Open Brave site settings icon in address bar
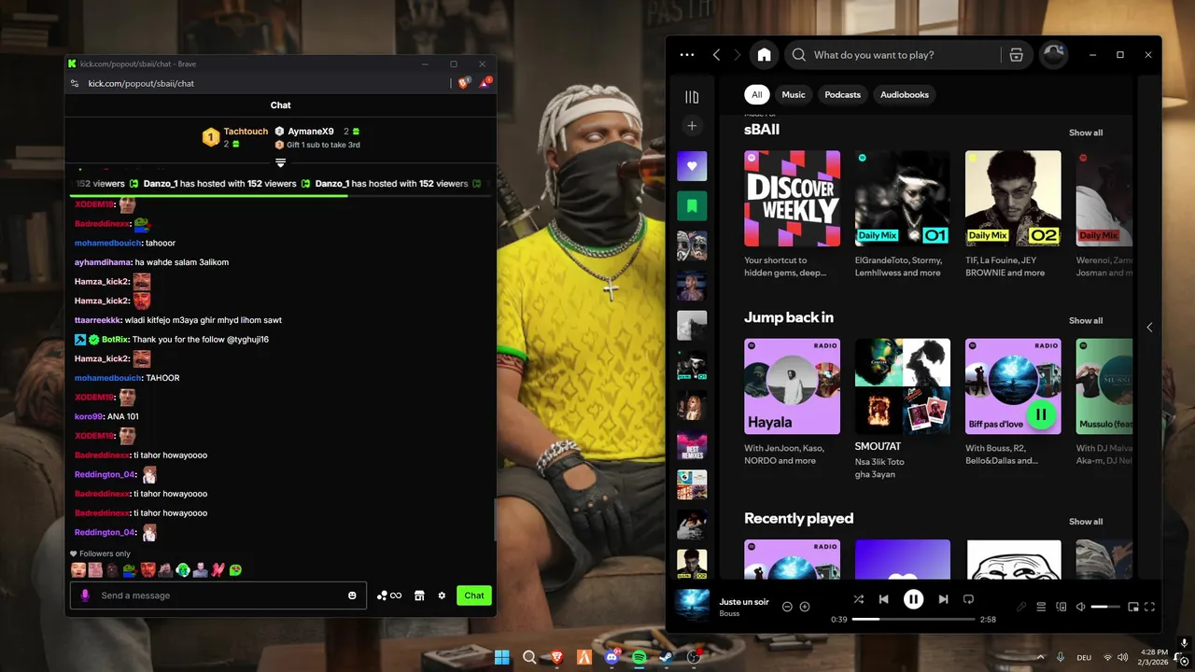This screenshot has height=672, width=1195. click(75, 83)
